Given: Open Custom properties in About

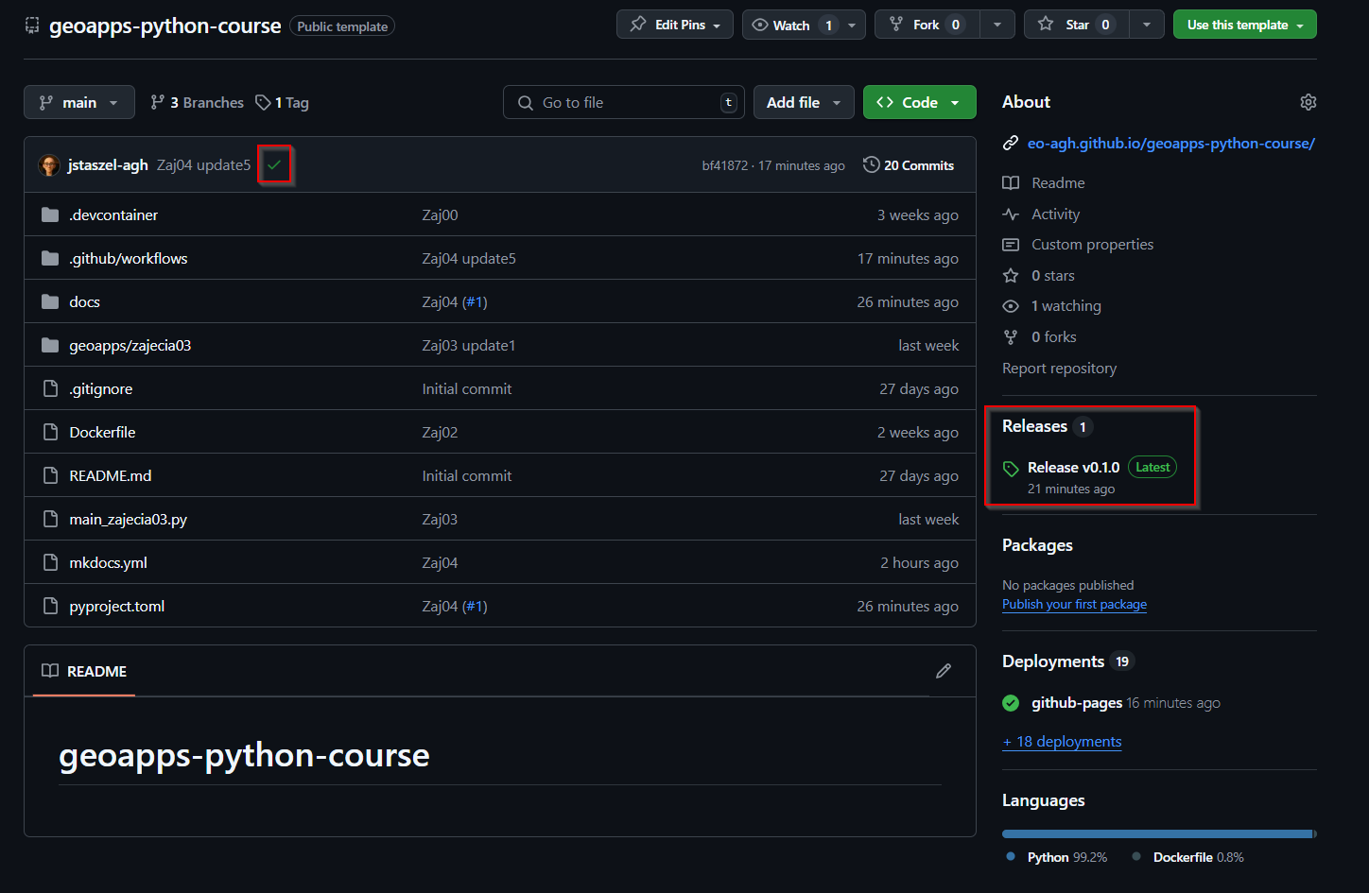Looking at the screenshot, I should 1092,245.
